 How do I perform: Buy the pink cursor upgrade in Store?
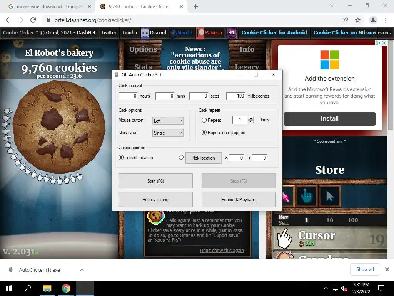[x=288, y=196]
